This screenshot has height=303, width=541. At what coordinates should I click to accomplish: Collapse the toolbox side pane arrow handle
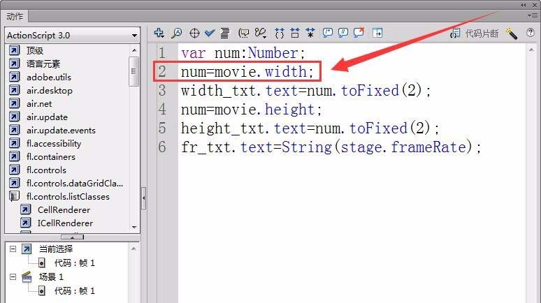pos(143,198)
